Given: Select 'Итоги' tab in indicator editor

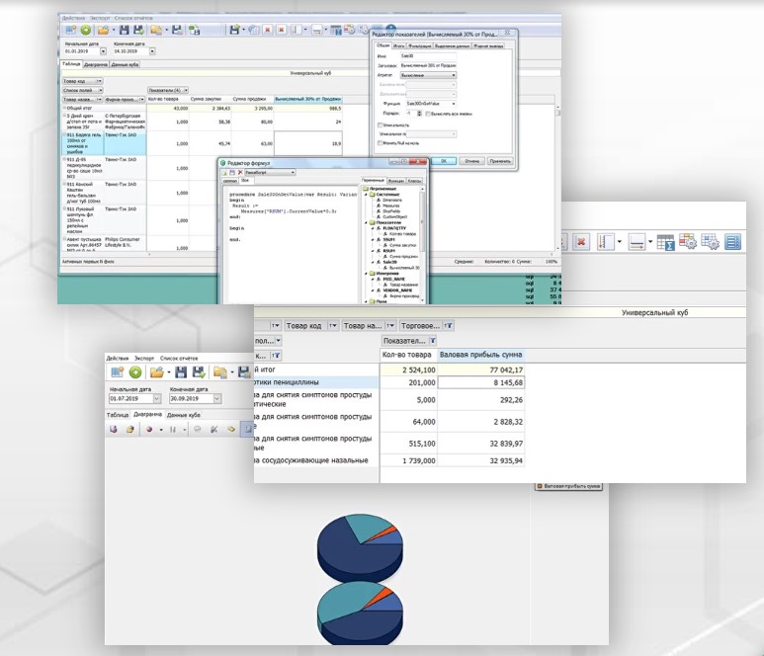Looking at the screenshot, I should (x=398, y=45).
